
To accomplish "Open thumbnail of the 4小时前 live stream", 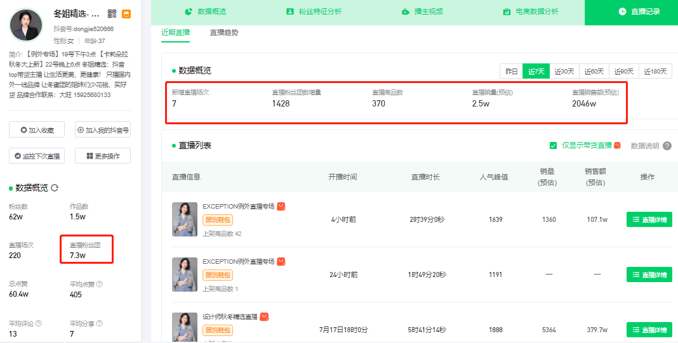I will coord(185,219).
